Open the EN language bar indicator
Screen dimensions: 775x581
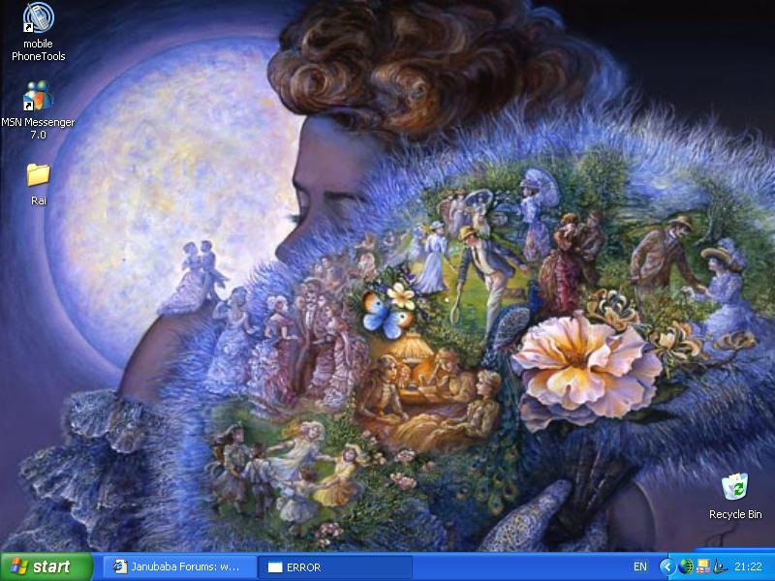[x=640, y=566]
